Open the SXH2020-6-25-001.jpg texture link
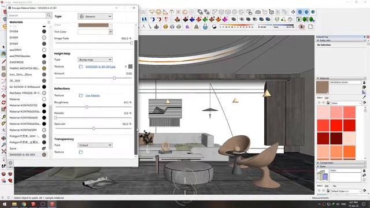Image resolution: width=370 pixels, height=208 pixels. click(100, 67)
